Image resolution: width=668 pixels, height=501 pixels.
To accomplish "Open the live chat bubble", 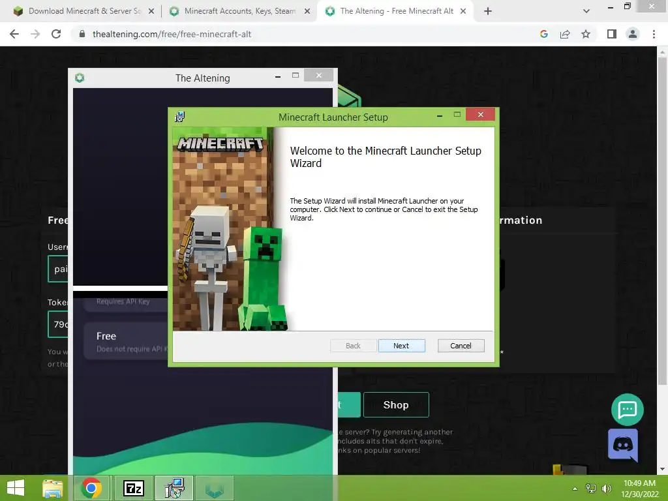I will 627,410.
